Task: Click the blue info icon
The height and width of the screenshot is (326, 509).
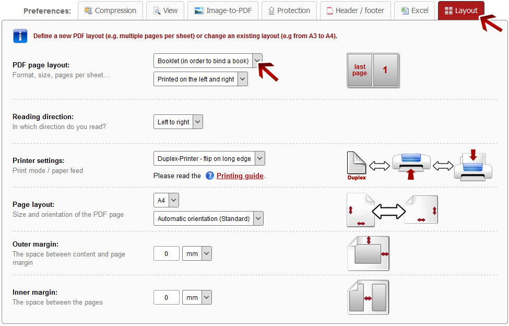Action: pos(20,36)
